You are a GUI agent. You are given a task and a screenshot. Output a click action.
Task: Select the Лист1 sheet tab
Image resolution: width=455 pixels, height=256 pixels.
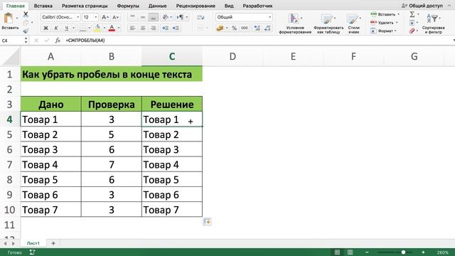(33, 243)
